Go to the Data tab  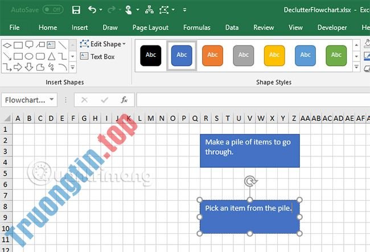pyautogui.click(x=232, y=27)
